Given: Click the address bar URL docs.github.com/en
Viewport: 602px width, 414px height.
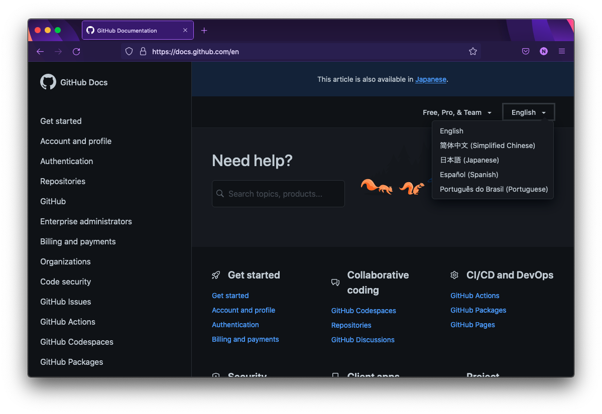Looking at the screenshot, I should (195, 51).
